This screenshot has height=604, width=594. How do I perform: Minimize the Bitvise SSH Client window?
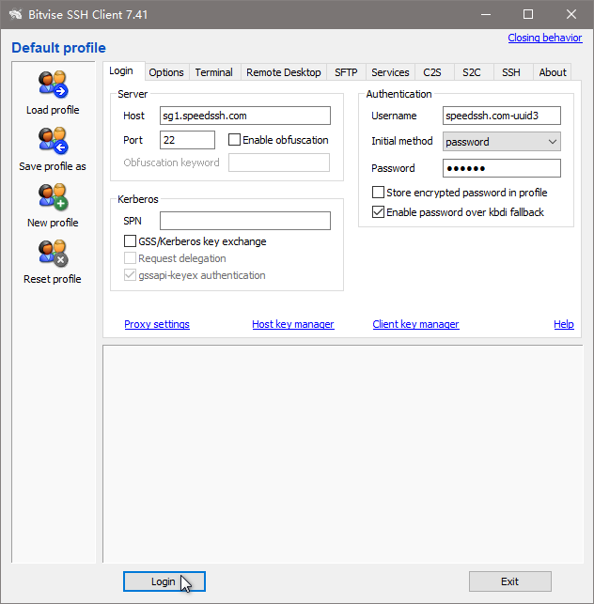pyautogui.click(x=486, y=15)
